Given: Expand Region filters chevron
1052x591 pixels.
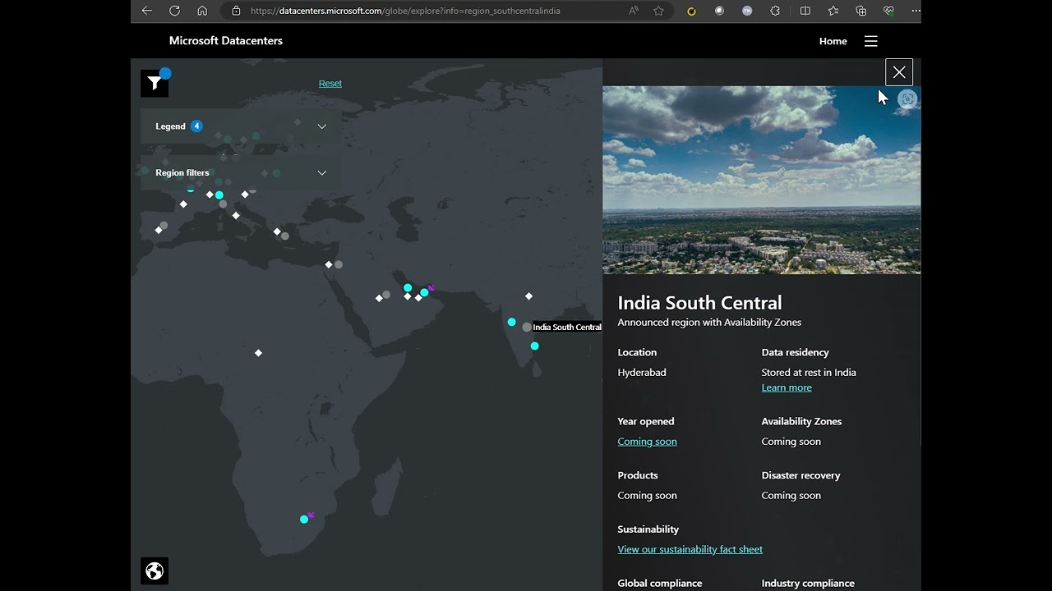Looking at the screenshot, I should (x=322, y=172).
